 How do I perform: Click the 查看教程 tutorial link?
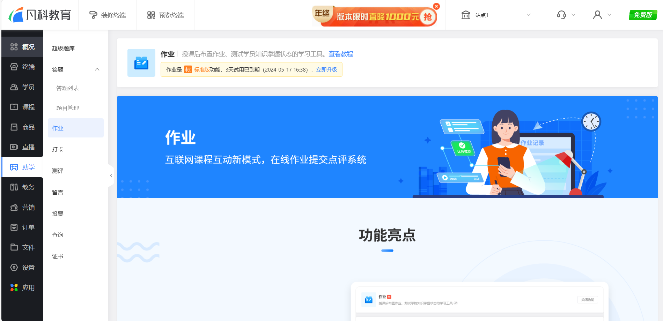pos(341,54)
